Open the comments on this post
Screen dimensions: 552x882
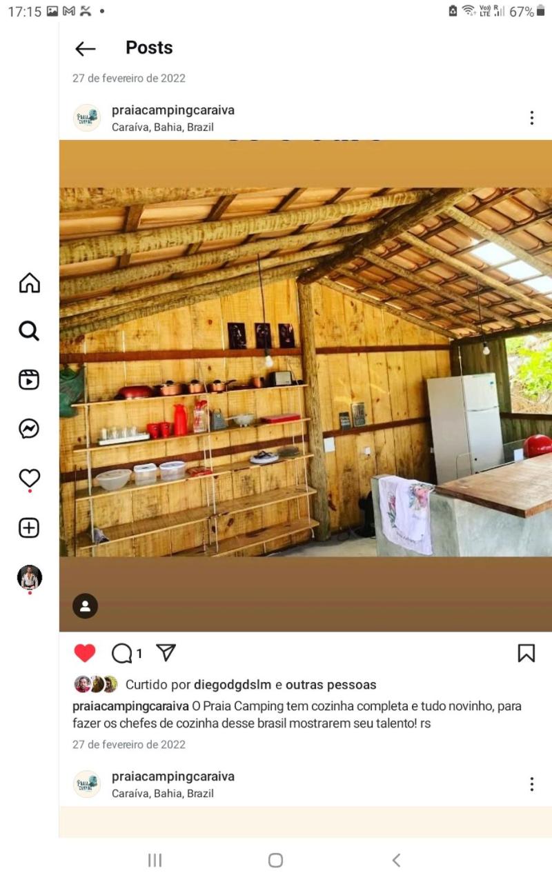click(x=122, y=653)
